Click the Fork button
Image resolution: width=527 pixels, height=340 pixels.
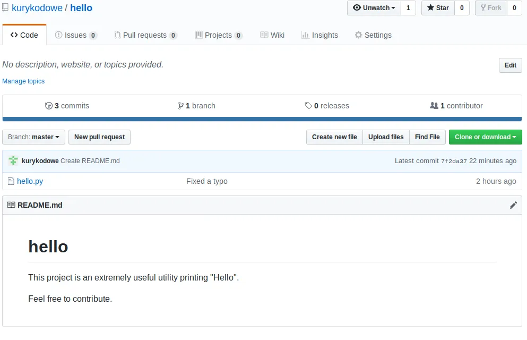pos(491,8)
